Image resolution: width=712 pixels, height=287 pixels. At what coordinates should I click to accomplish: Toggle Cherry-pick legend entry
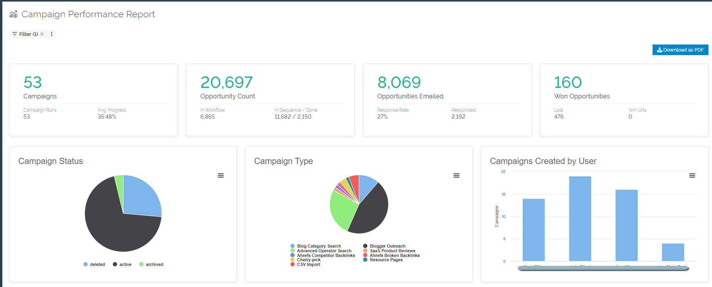pyautogui.click(x=305, y=260)
